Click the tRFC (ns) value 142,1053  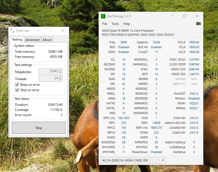tap(123, 118)
